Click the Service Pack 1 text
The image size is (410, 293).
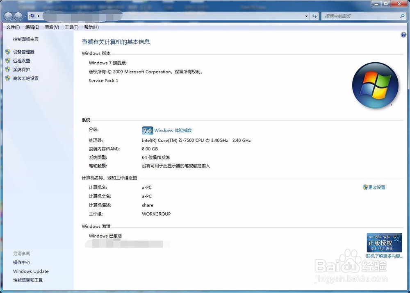[104, 80]
